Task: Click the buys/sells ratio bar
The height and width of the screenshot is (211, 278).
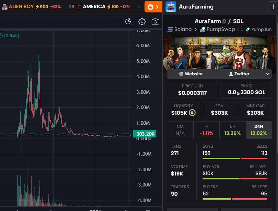Action: (235, 158)
